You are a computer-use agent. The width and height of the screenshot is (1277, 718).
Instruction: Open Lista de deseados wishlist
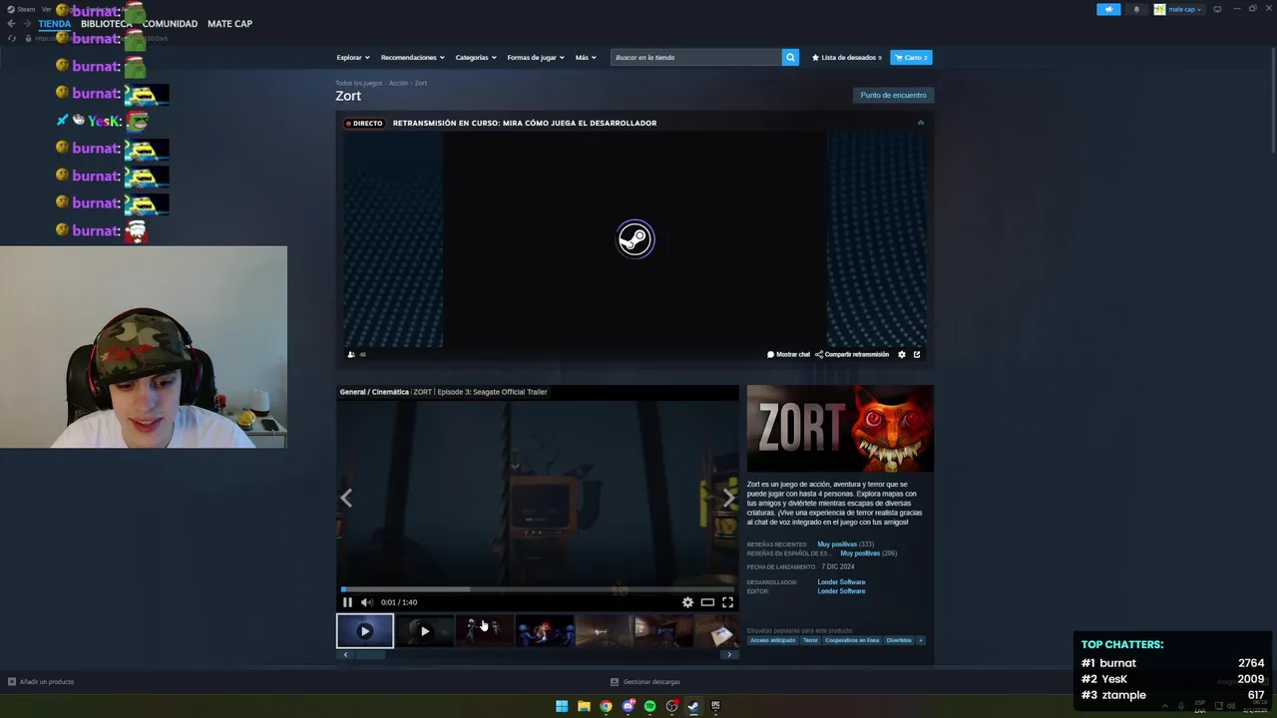point(847,58)
